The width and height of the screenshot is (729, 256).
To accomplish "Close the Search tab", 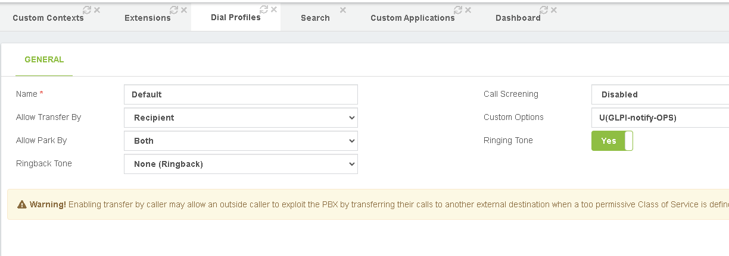I will click(342, 10).
